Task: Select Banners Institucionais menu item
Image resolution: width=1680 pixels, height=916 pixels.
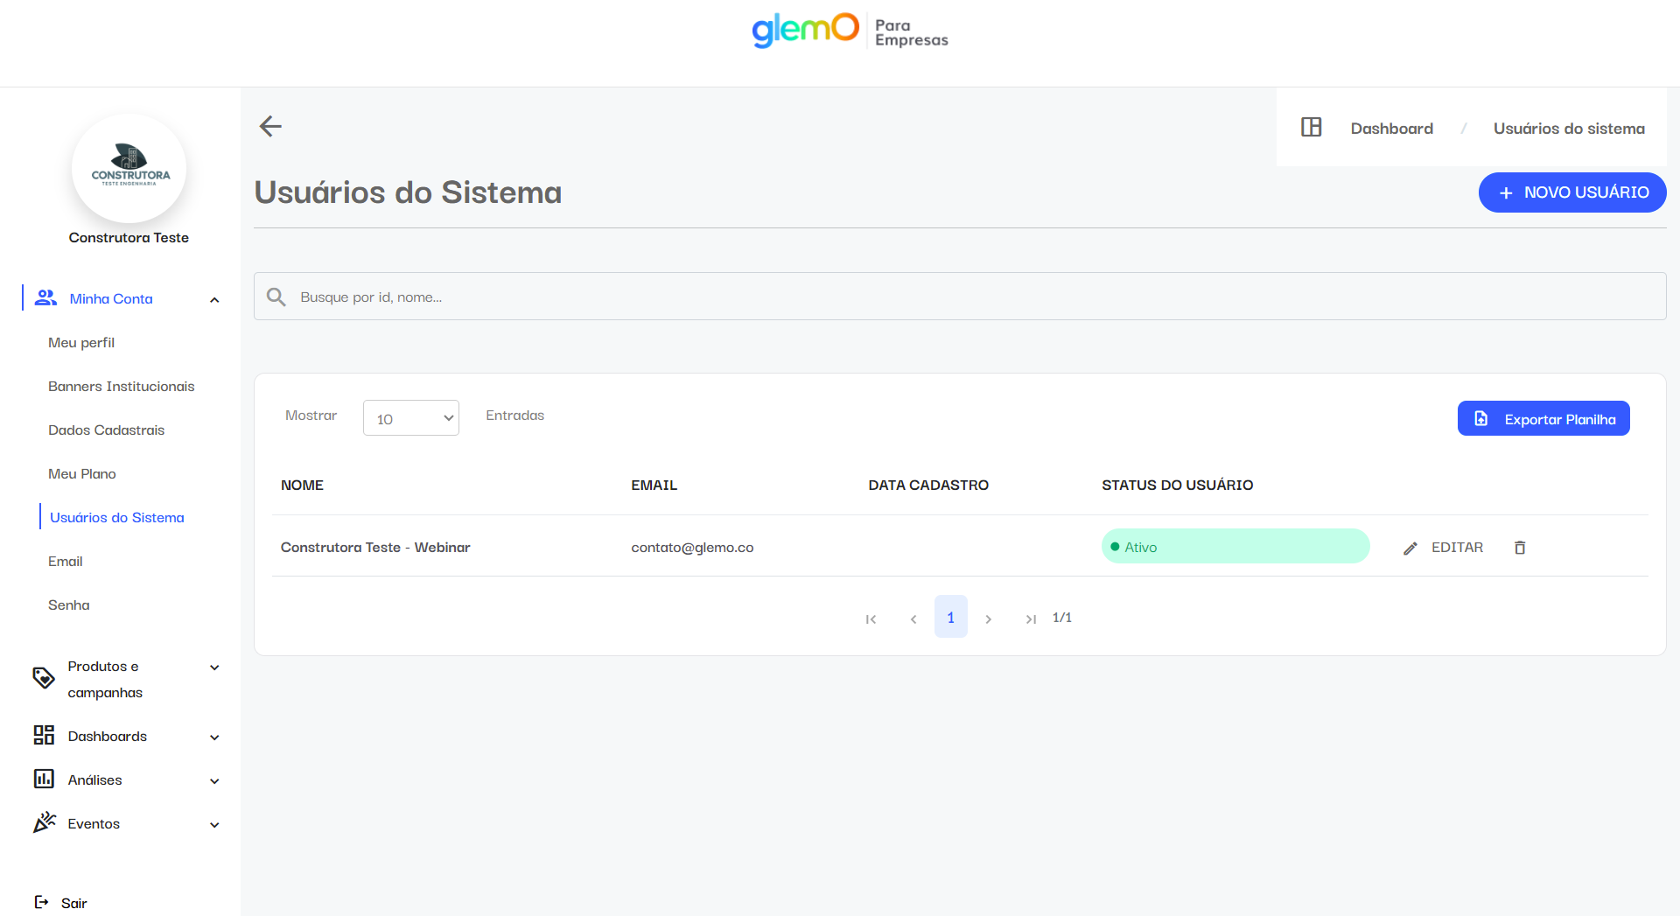Action: [122, 387]
